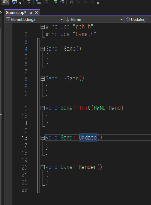The image size is (151, 205).
Task: Collapse the Game::Init function block
Action: pyautogui.click(x=43, y=108)
